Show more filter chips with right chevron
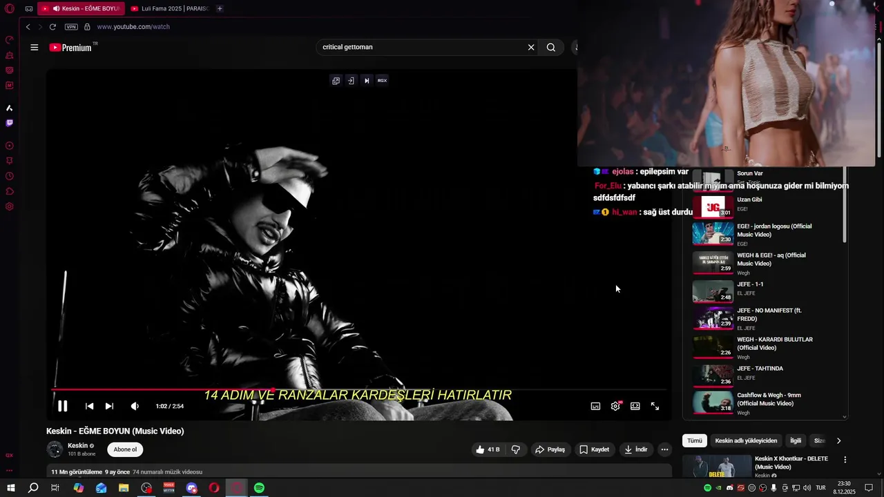This screenshot has width=884, height=497. pos(838,440)
